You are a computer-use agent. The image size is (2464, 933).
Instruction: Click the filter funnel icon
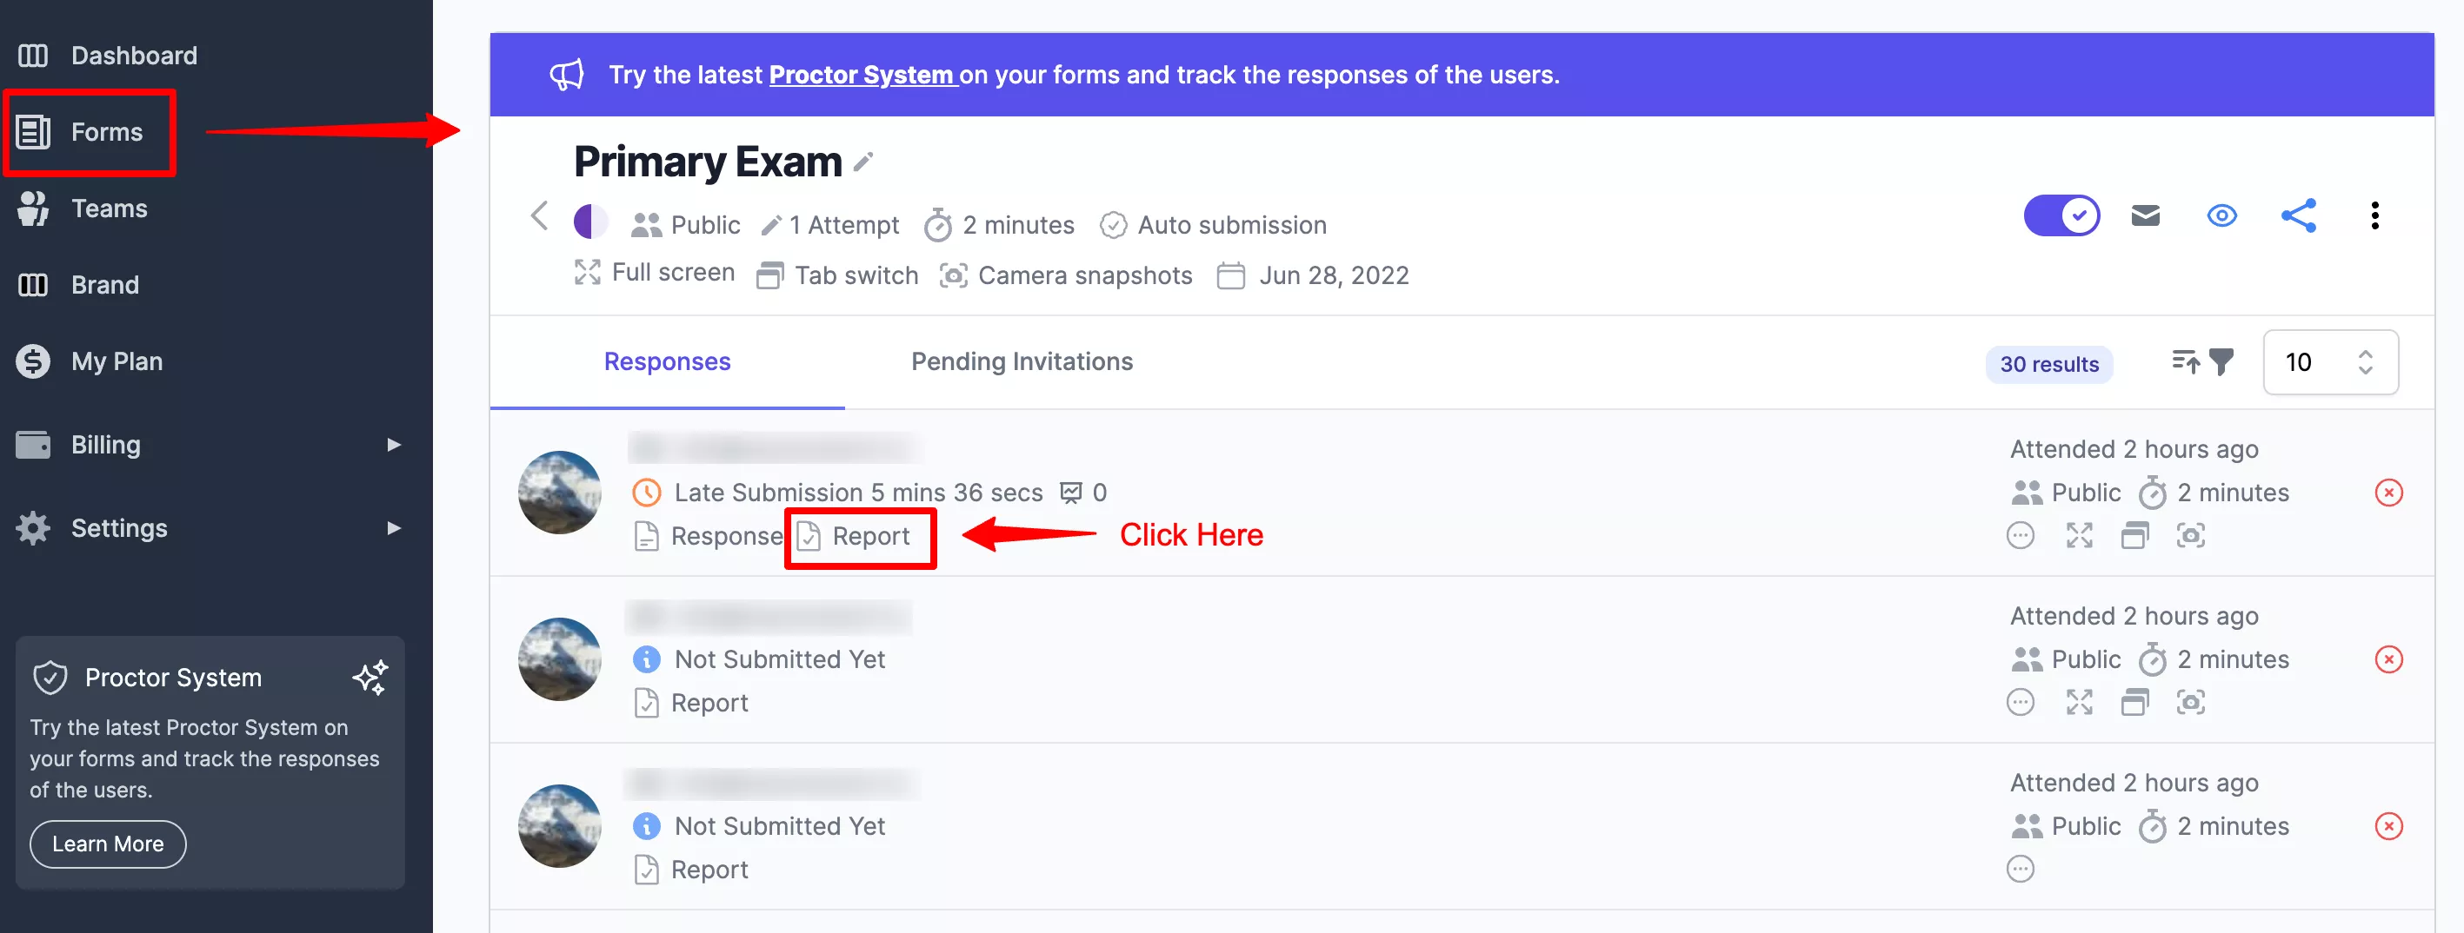(2222, 362)
